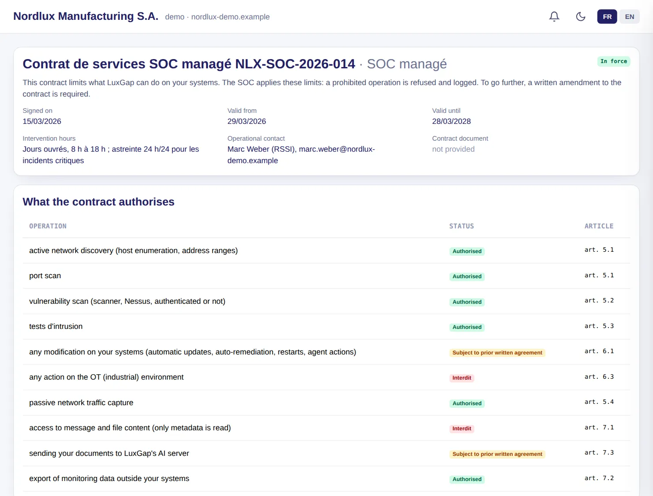Image resolution: width=653 pixels, height=496 pixels.
Task: Click 'art. 5.3' article reference
Action: click(599, 326)
